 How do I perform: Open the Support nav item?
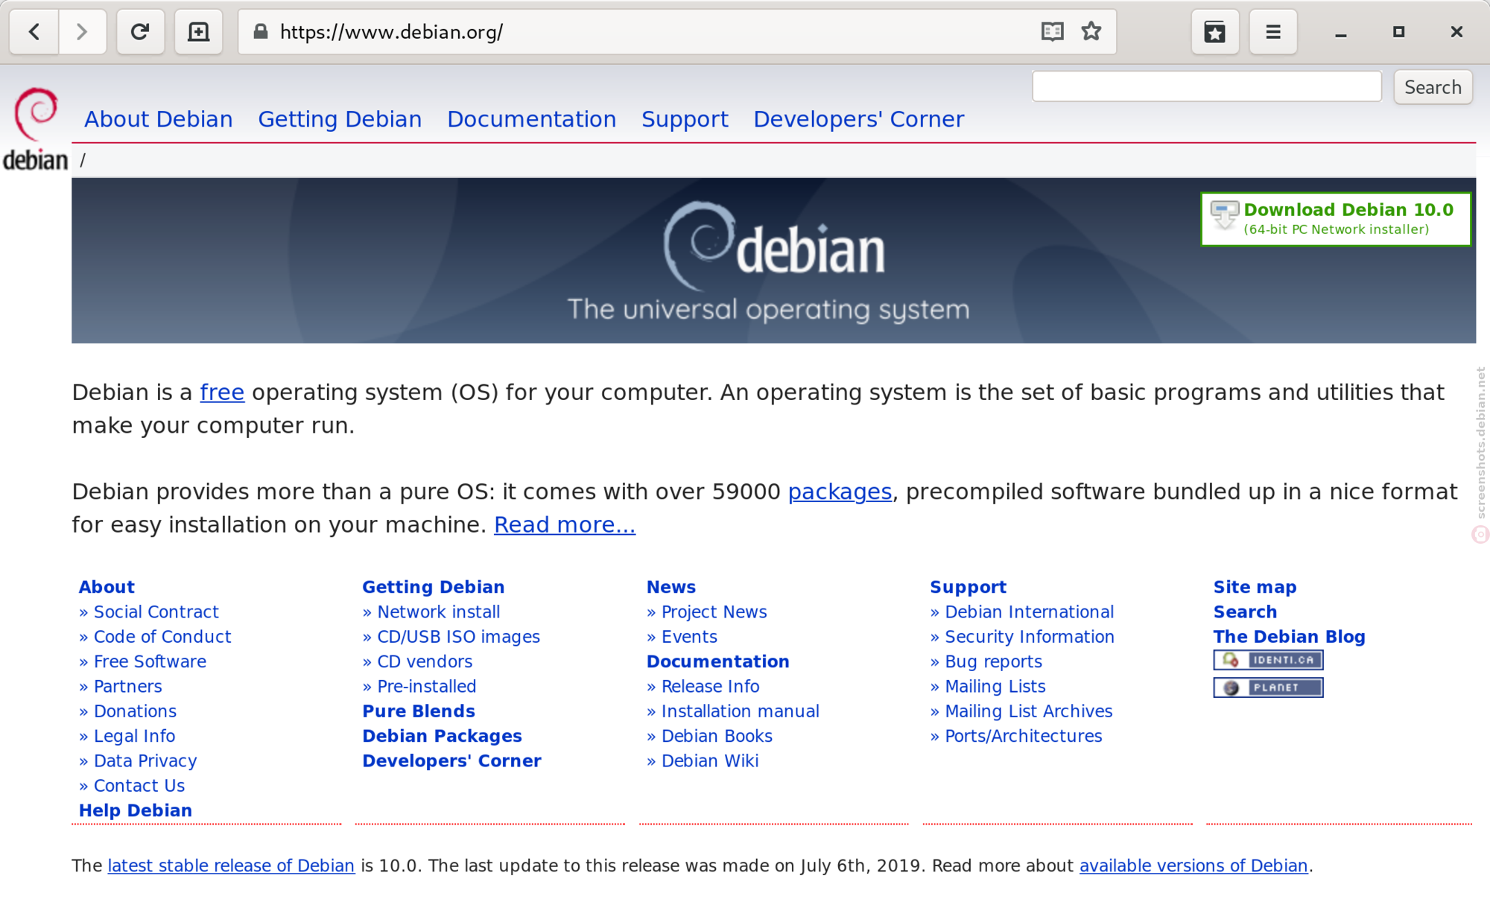tap(685, 119)
